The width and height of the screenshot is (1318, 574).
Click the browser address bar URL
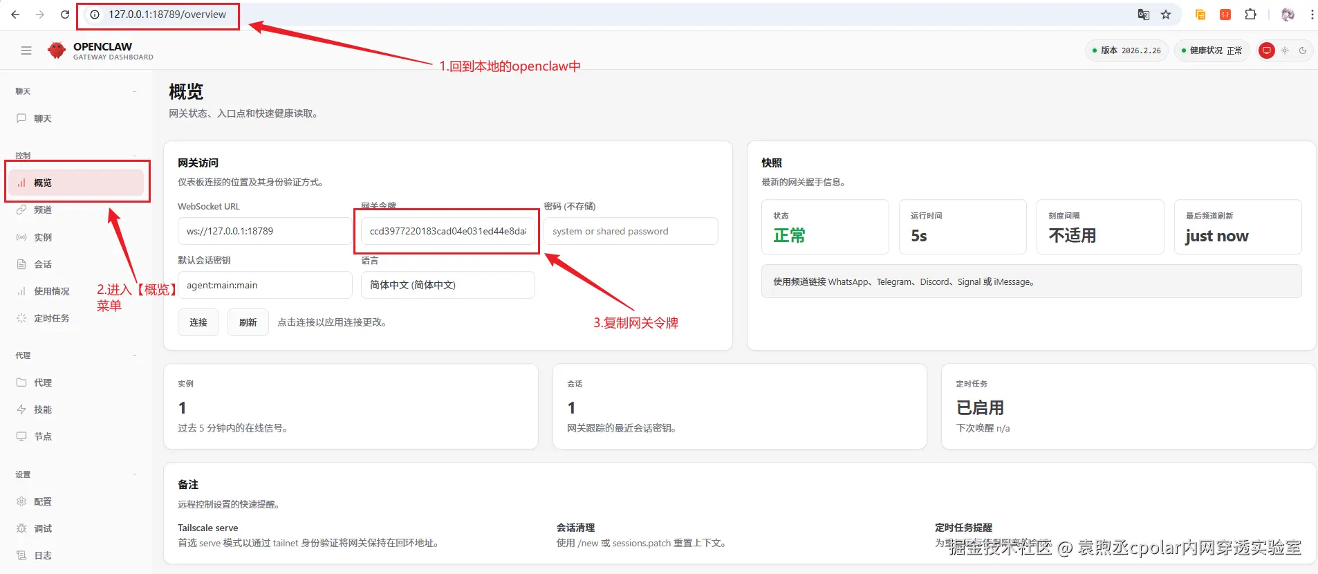coord(167,15)
